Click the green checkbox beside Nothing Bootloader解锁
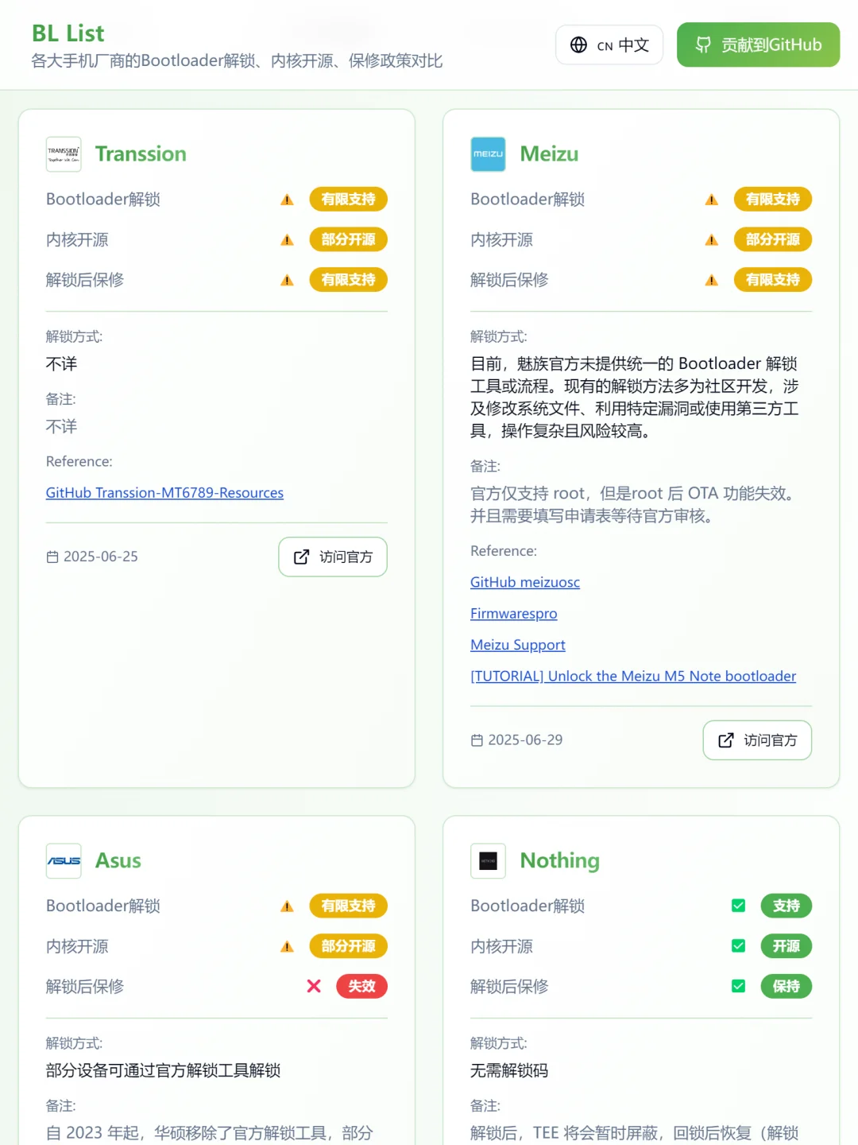This screenshot has height=1145, width=858. point(738,906)
